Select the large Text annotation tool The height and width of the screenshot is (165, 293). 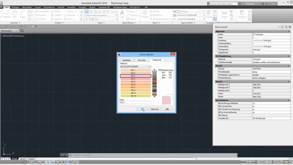tap(122, 14)
